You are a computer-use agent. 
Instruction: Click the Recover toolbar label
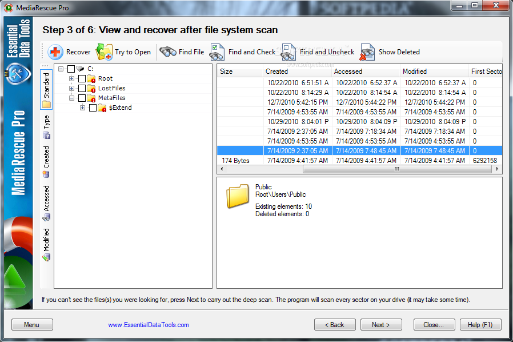pos(78,52)
